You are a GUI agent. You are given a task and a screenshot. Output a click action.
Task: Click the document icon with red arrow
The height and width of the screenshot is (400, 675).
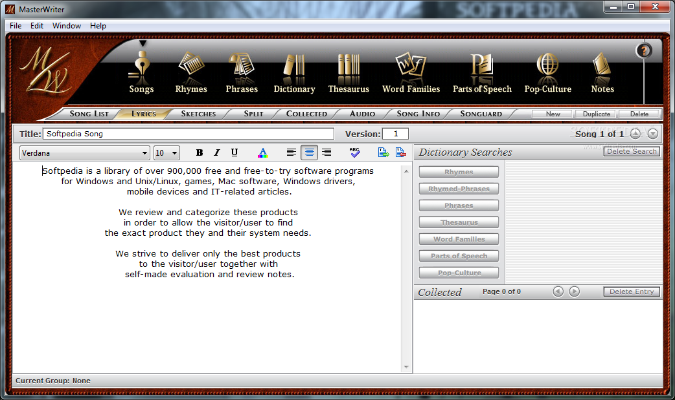point(401,152)
